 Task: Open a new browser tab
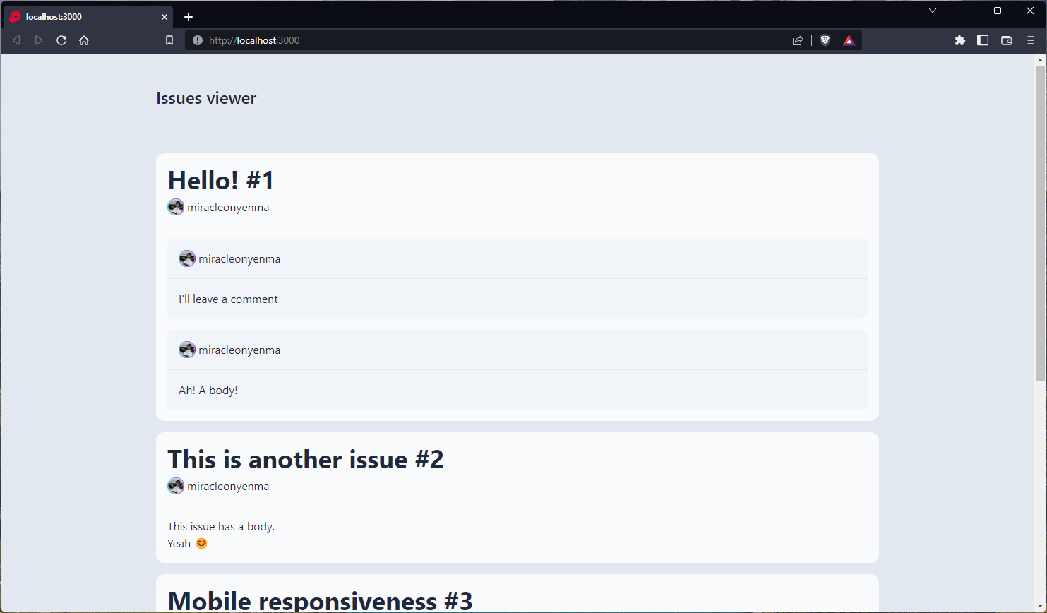coord(189,17)
